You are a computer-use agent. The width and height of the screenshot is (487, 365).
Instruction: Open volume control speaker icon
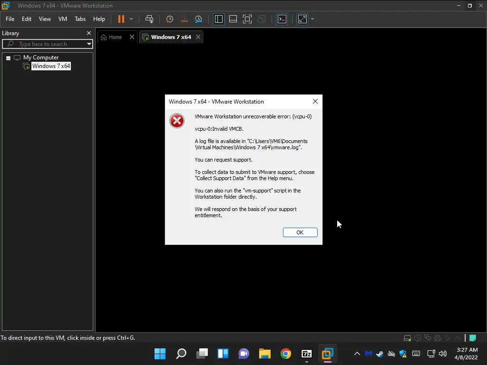443,354
